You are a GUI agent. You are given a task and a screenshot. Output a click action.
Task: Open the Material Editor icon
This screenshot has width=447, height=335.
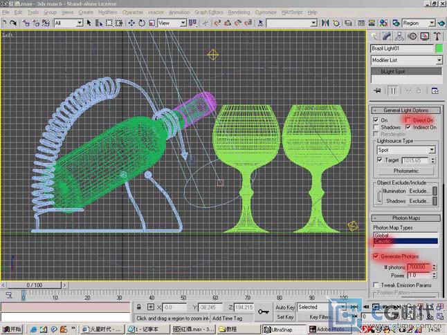383,23
